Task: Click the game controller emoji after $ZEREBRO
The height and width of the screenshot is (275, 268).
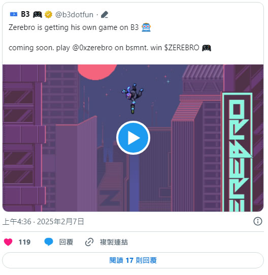Action: tap(207, 48)
